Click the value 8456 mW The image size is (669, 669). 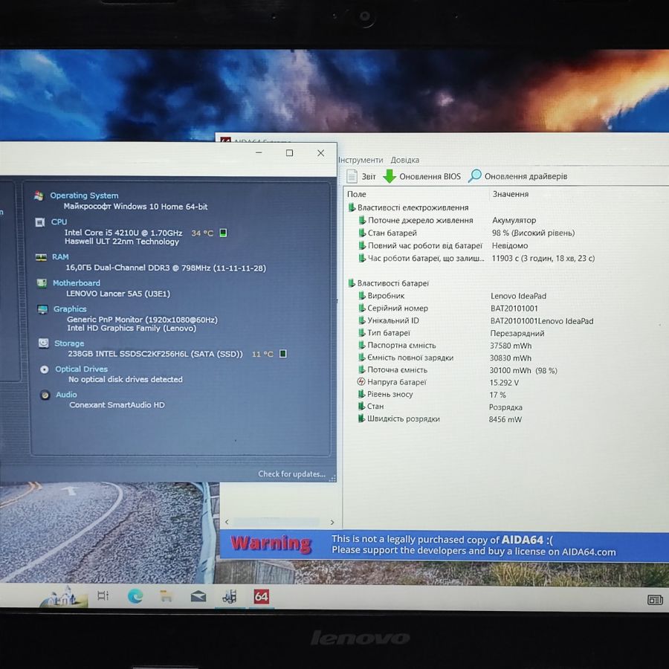[x=505, y=419]
